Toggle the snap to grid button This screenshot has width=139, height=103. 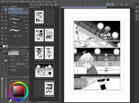pos(117,4)
